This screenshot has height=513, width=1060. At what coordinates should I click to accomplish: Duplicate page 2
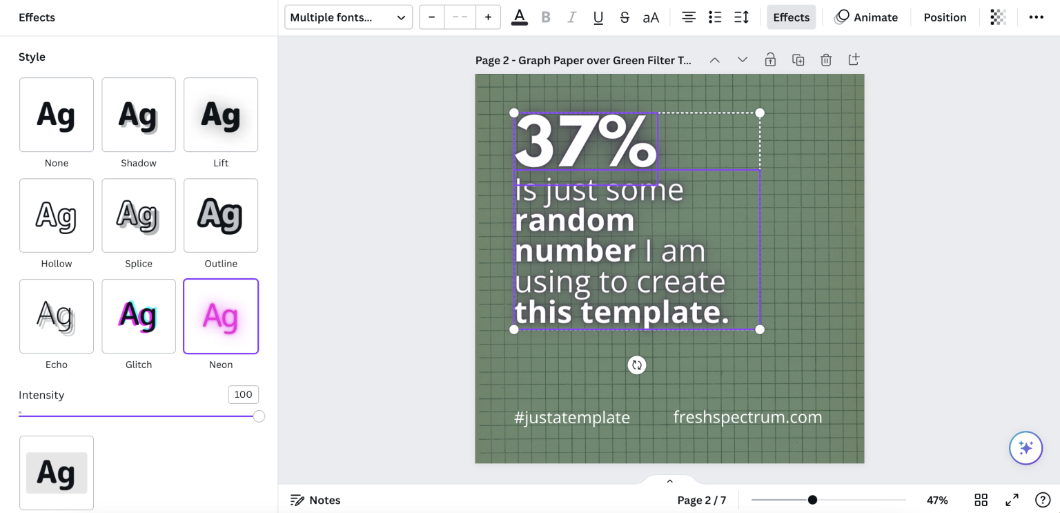(798, 60)
